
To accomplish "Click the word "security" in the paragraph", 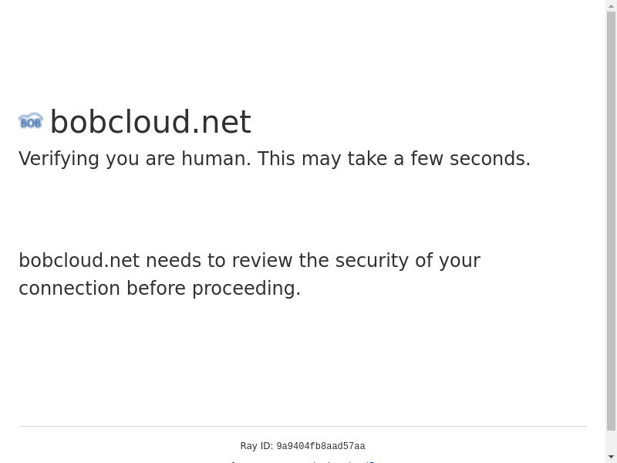I will pyautogui.click(x=372, y=261).
